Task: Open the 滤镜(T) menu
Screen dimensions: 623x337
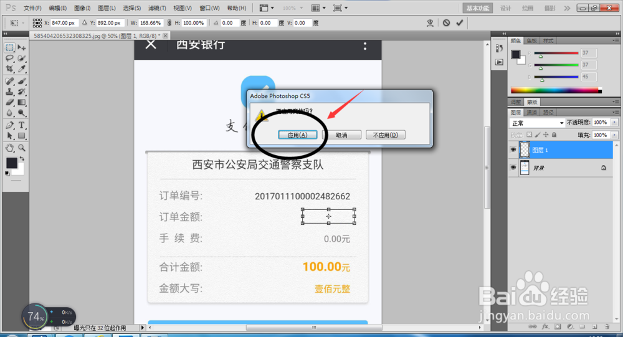Action: pyautogui.click(x=157, y=8)
